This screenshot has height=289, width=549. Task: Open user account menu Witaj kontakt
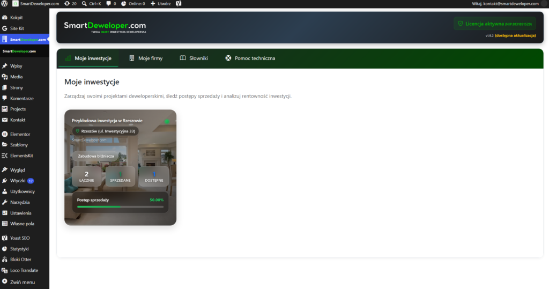[x=505, y=4]
